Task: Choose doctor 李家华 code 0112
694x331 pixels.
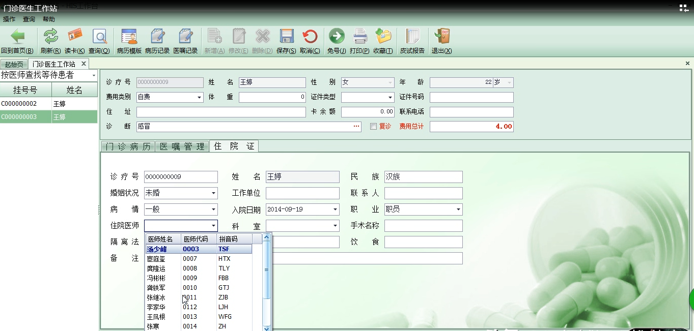Action: tap(199, 307)
